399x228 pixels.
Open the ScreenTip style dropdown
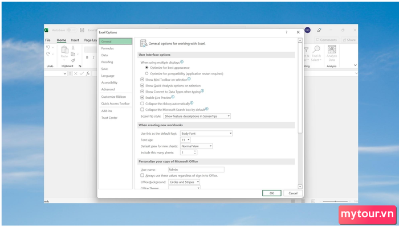click(197, 116)
